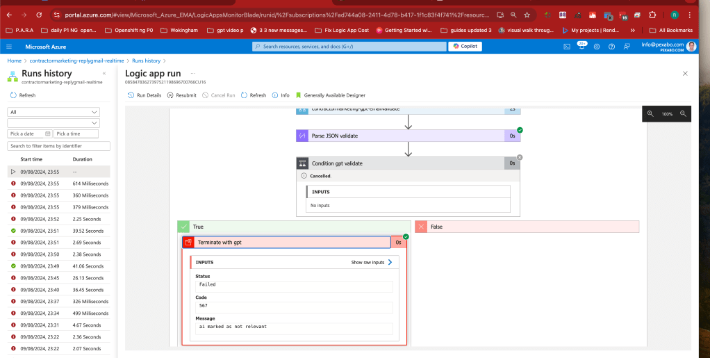
Task: Open Azure notifications bell
Action: [581, 46]
